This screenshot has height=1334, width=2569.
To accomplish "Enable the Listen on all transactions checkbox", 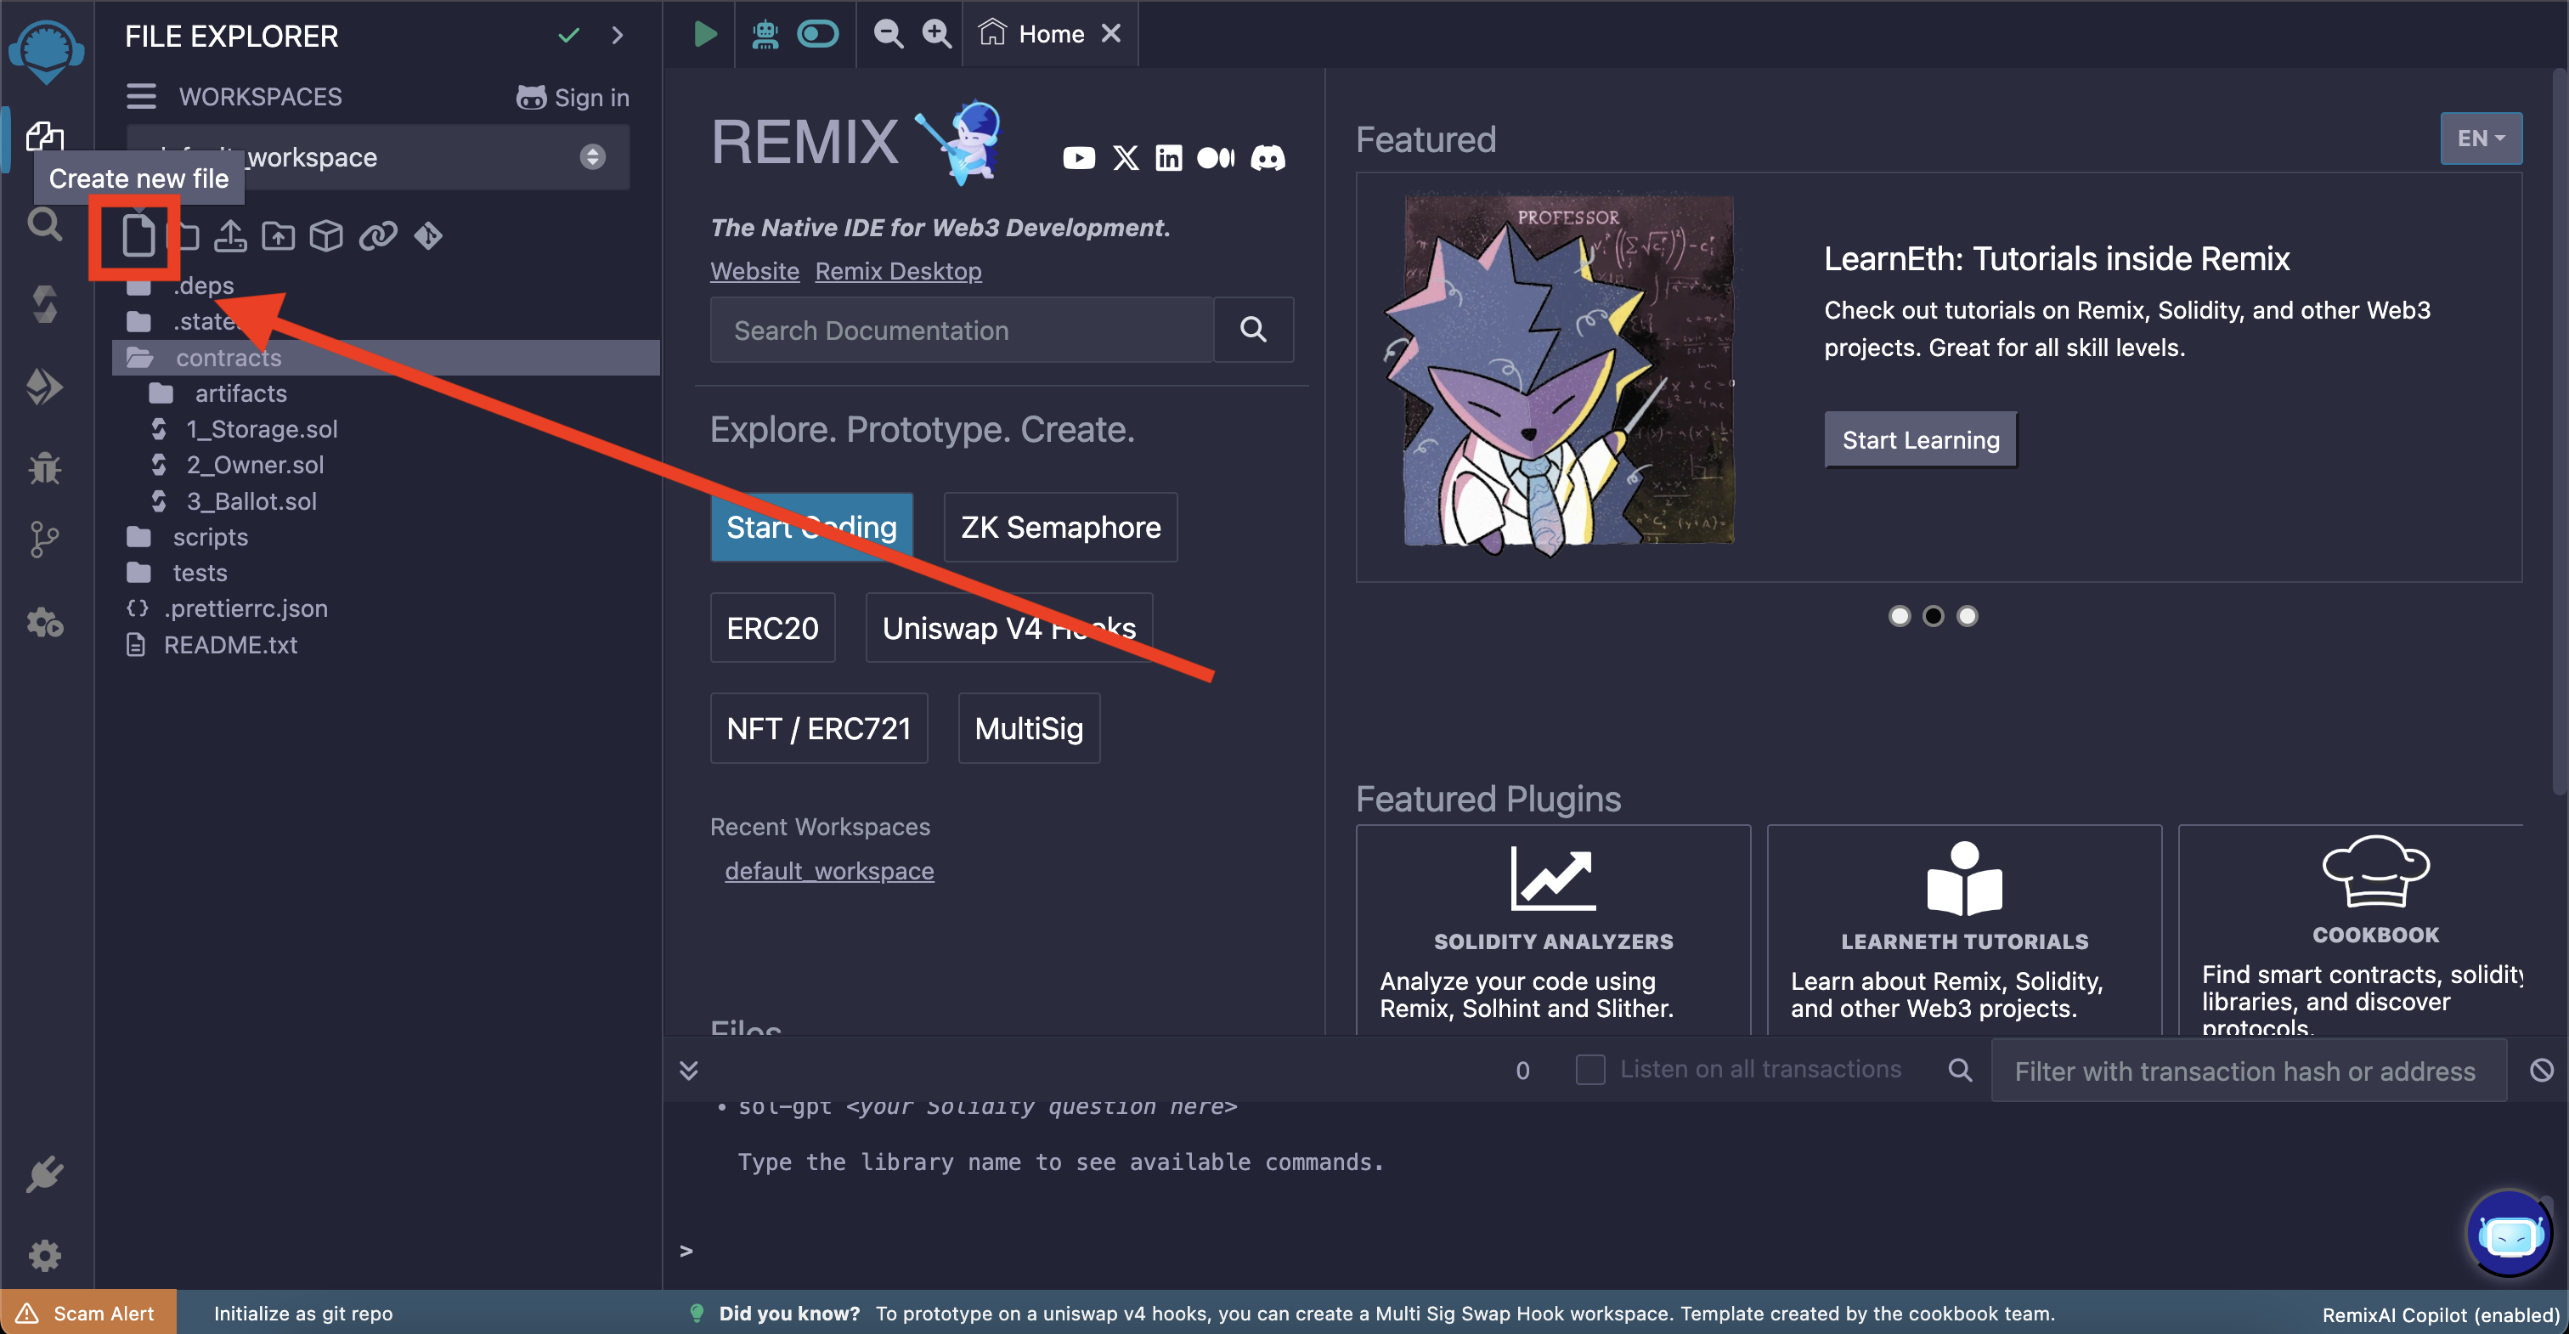I will point(1589,1069).
